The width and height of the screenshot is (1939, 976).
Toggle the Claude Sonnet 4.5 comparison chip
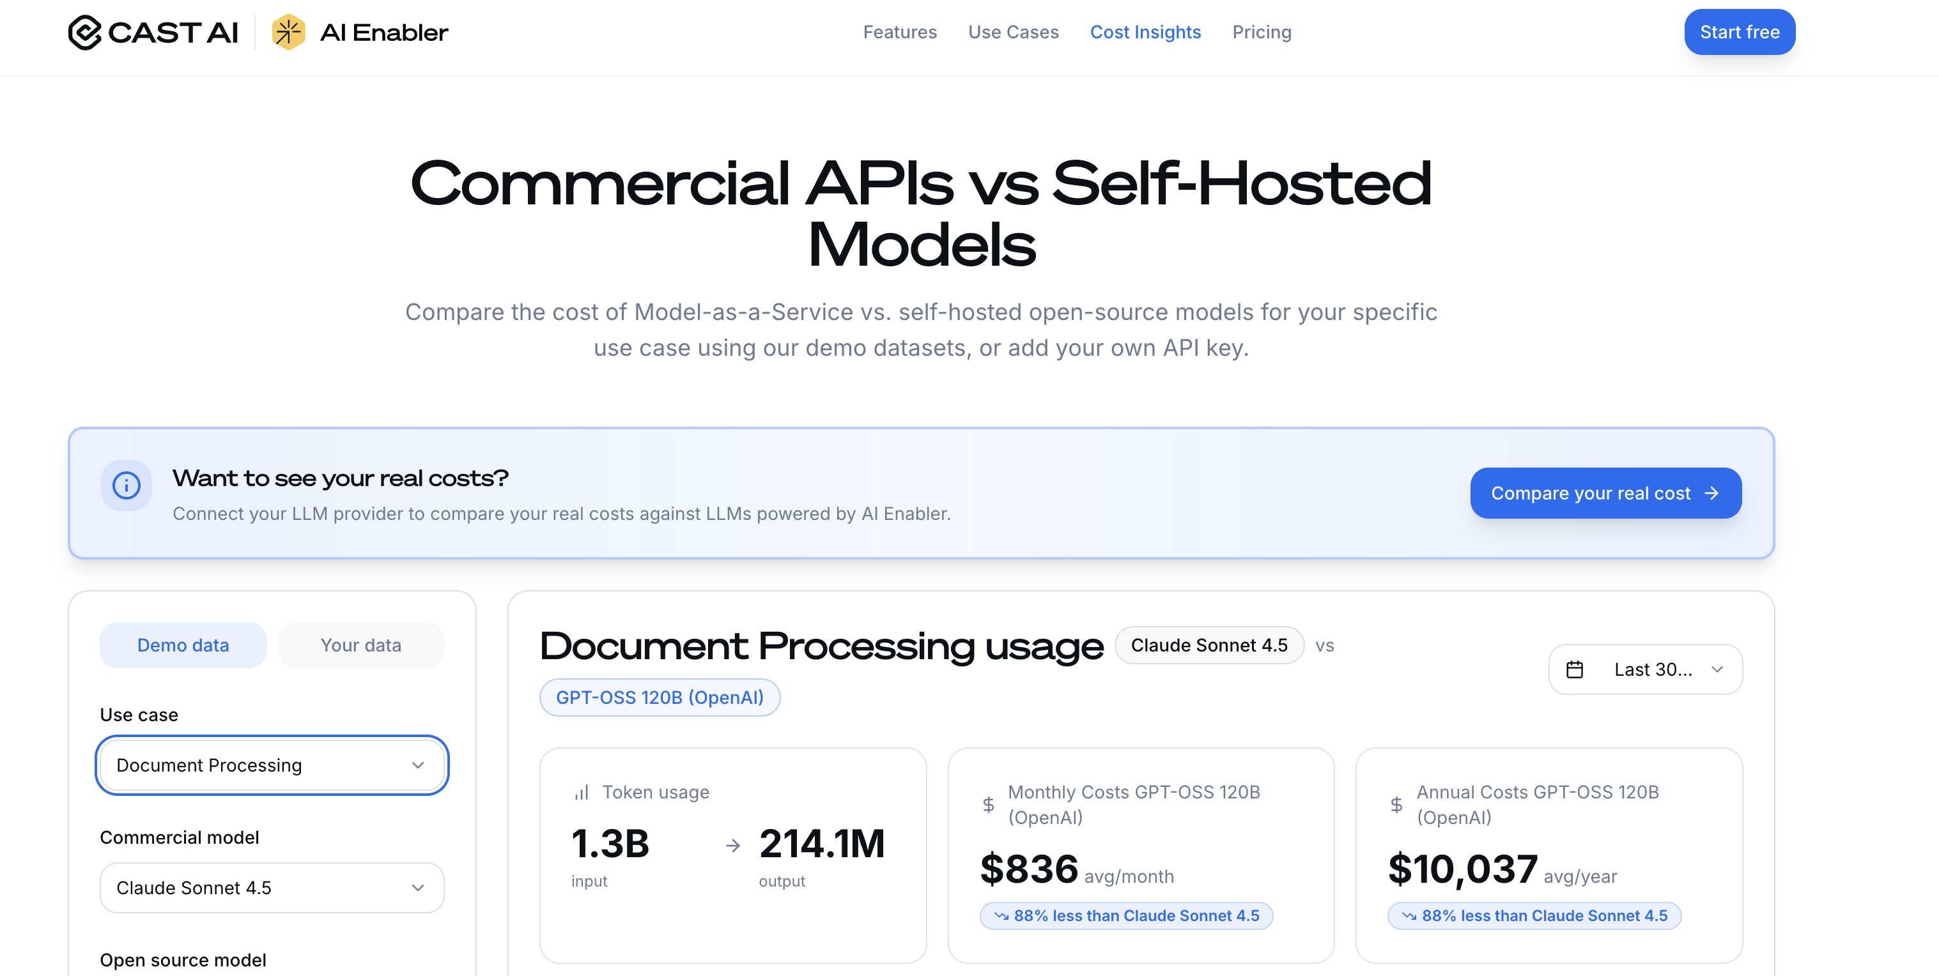click(1209, 645)
